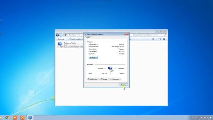The height and width of the screenshot is (120, 213).
Task: Open Explorer help icon
Action: [164, 39]
